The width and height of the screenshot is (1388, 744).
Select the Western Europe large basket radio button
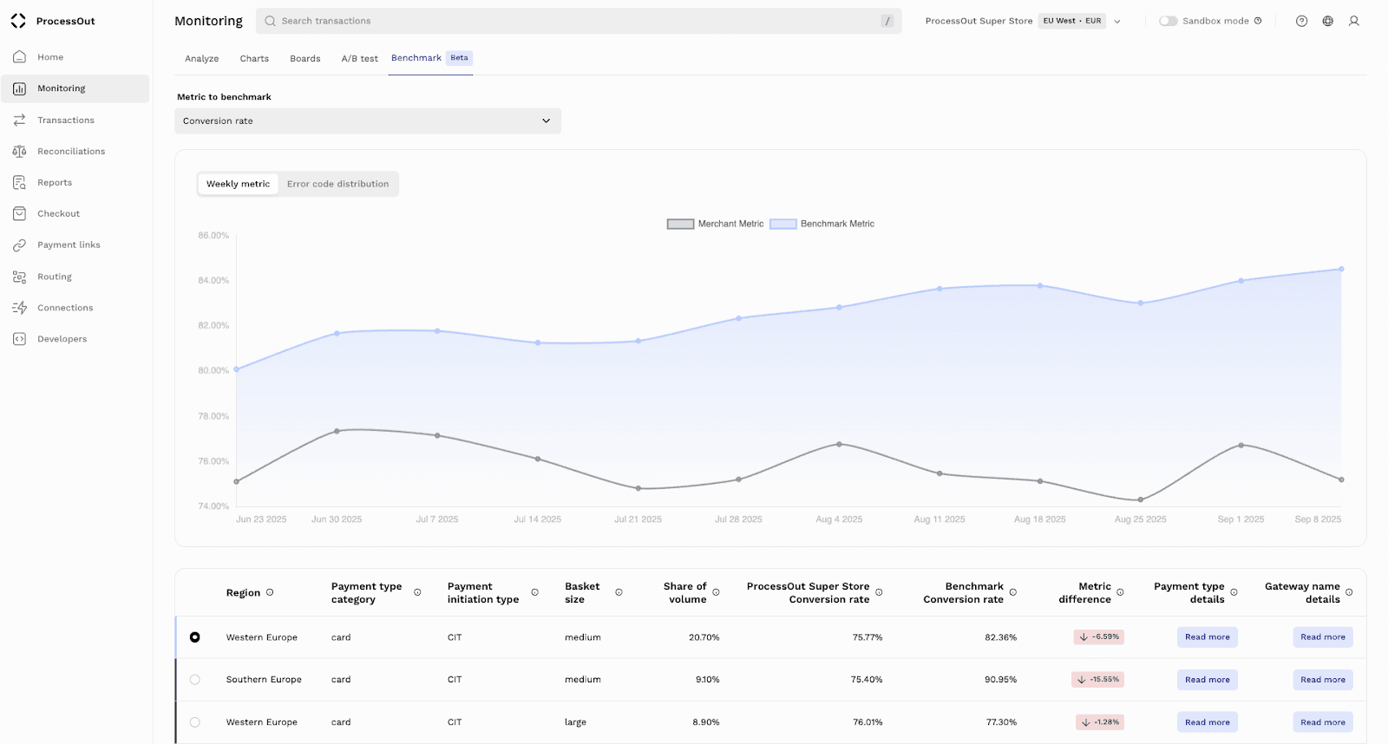194,722
